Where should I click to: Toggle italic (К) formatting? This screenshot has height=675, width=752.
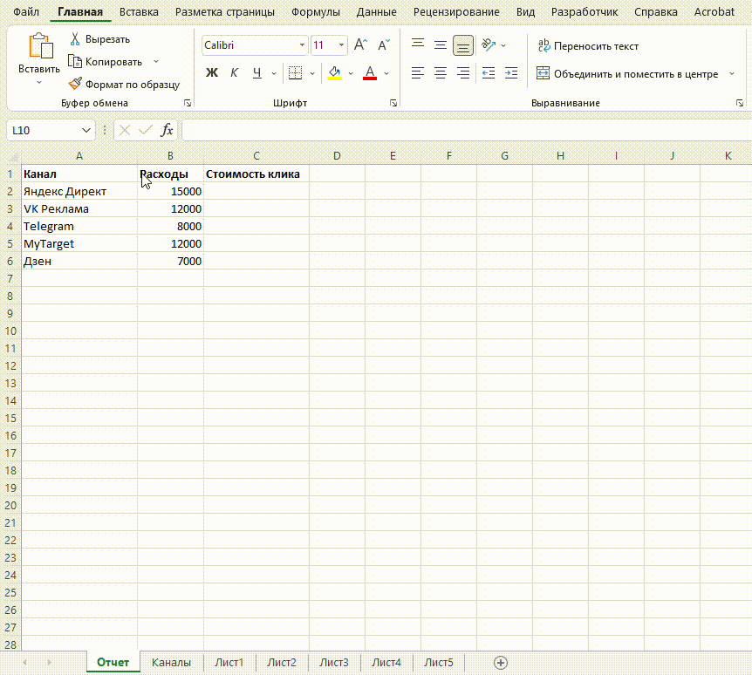(x=234, y=73)
